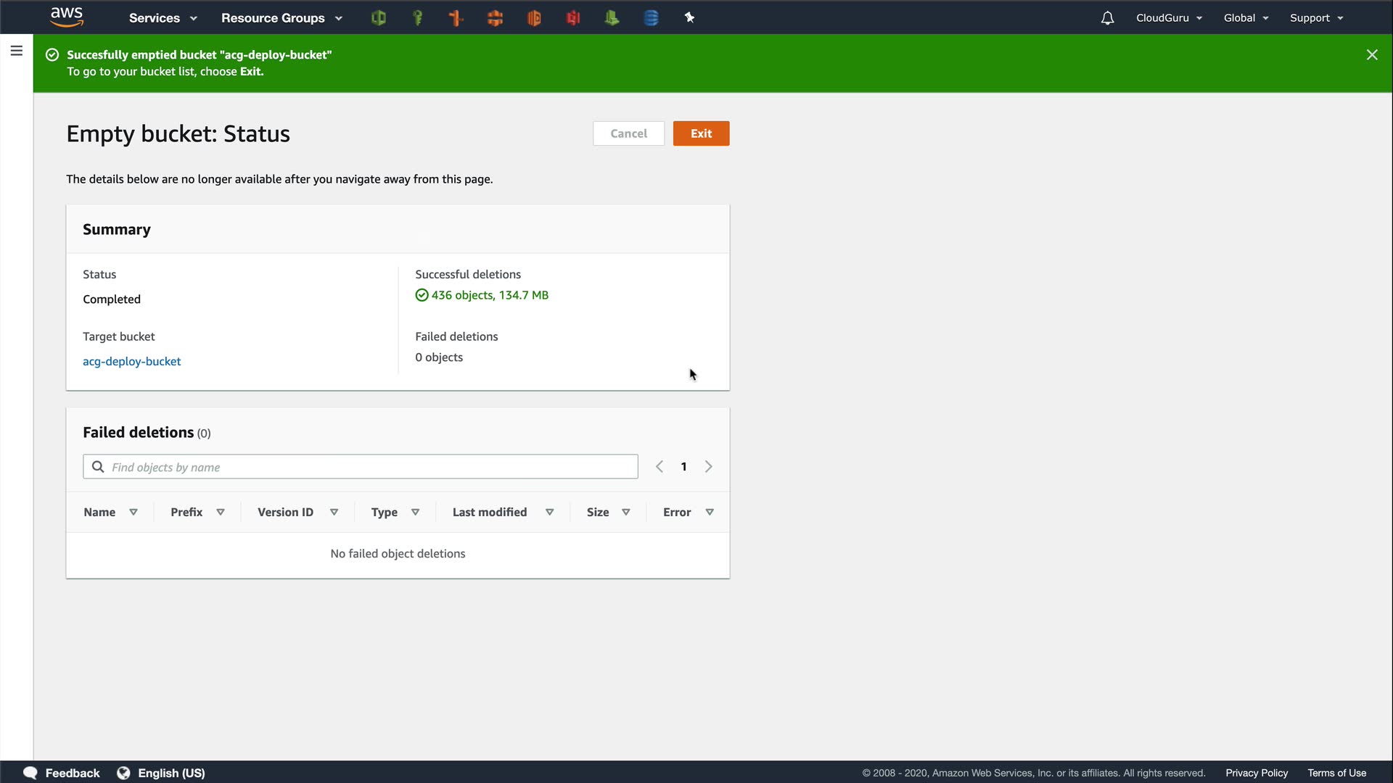Screen dimensions: 1393x783
Task: Follow the acg-deploy-bucket link
Action: (x=131, y=361)
